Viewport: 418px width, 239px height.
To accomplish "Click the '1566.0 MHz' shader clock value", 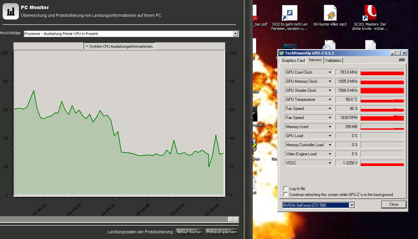I will tap(347, 90).
